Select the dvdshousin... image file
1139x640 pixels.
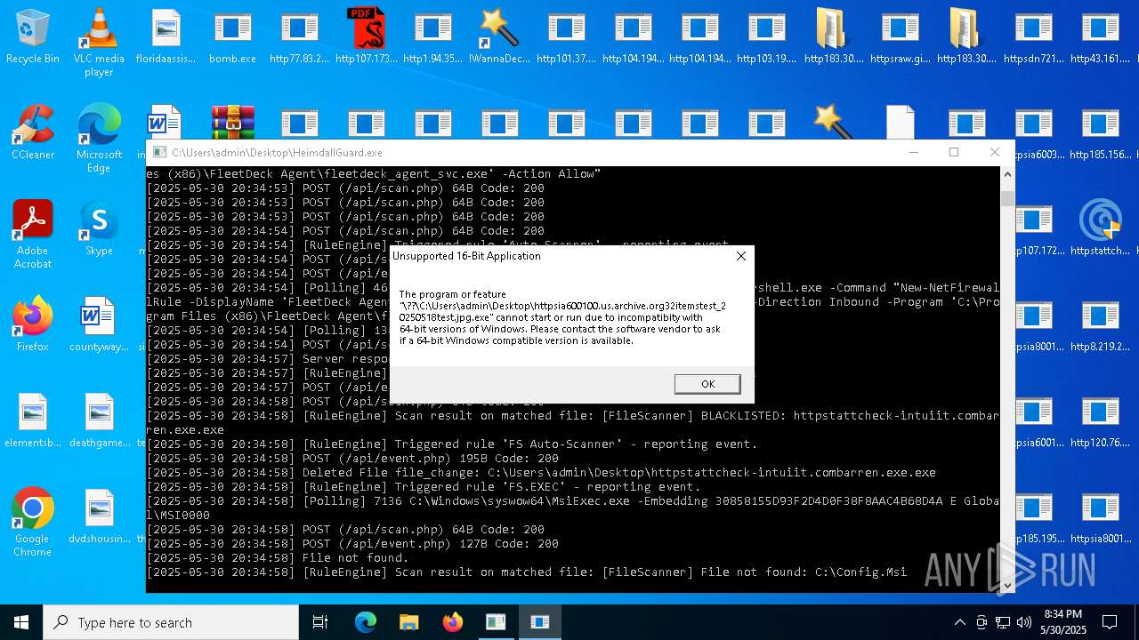click(x=99, y=517)
